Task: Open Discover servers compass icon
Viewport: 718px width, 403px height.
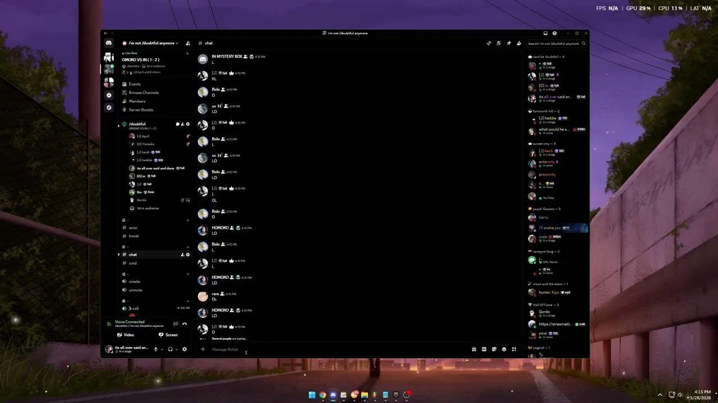Action: (109, 107)
